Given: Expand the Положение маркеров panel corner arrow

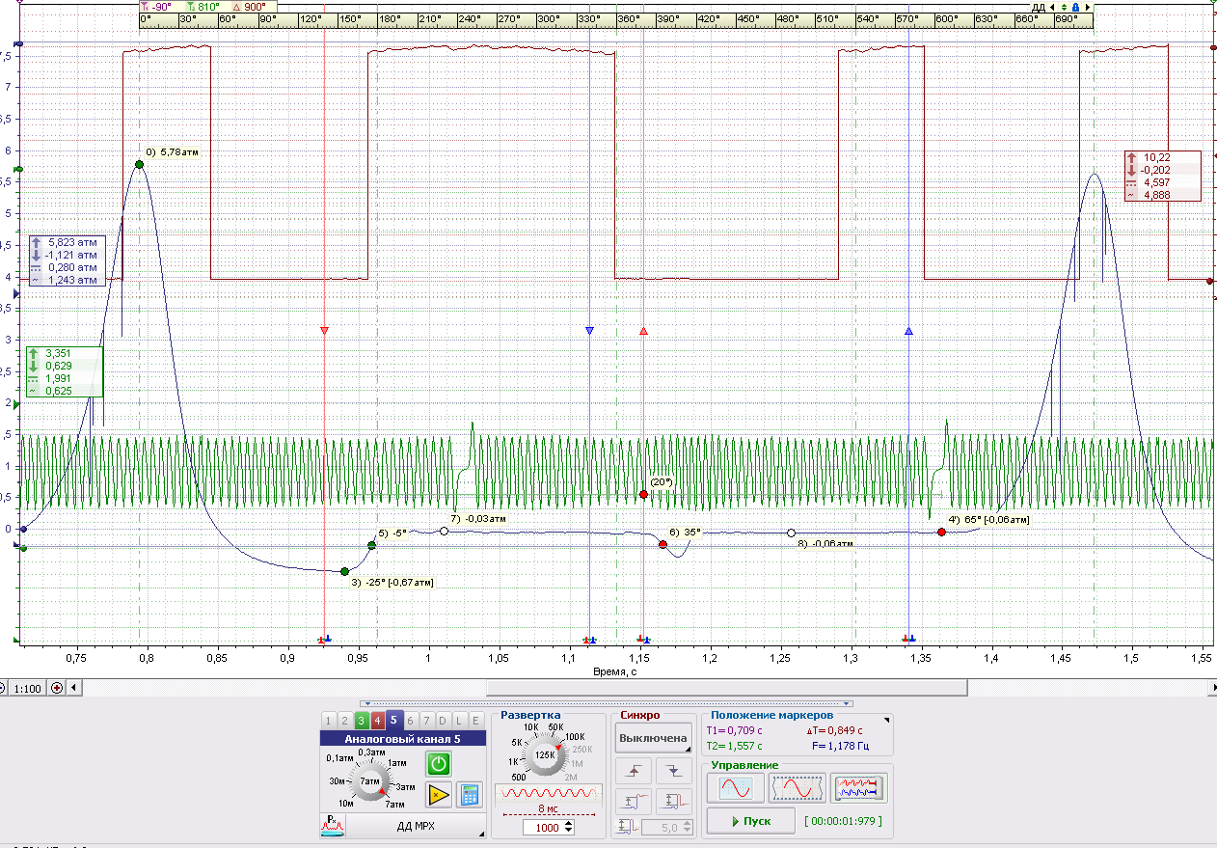Looking at the screenshot, I should point(887,719).
